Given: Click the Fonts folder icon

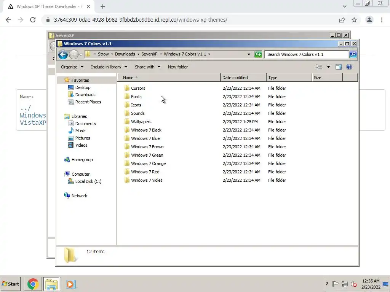Looking at the screenshot, I should 127,96.
